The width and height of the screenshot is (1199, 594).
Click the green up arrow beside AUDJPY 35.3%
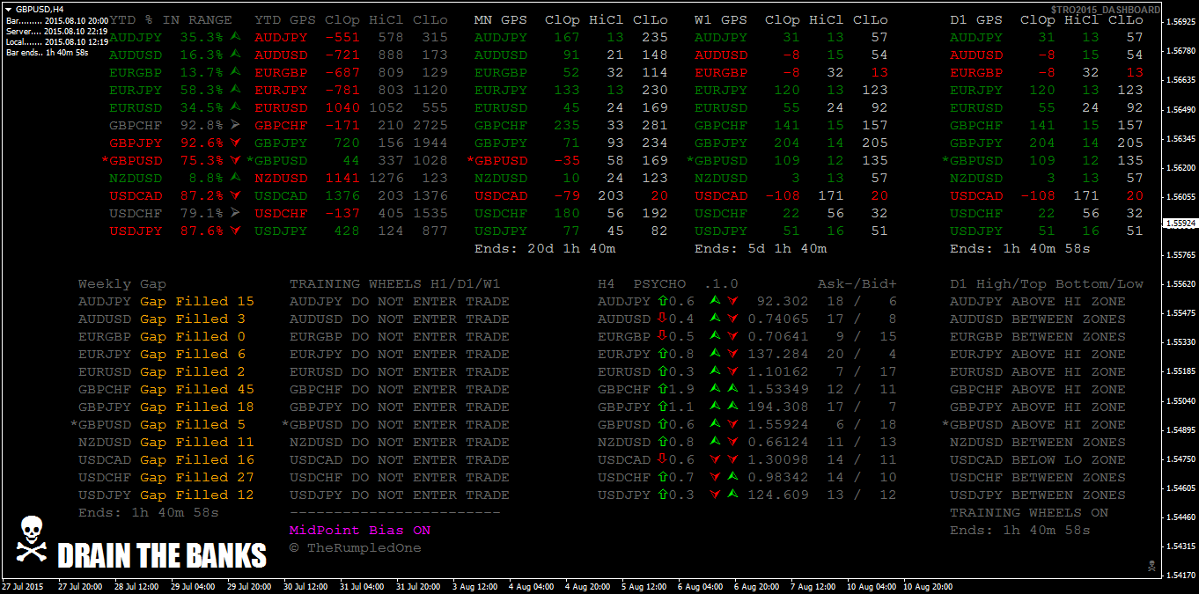235,37
